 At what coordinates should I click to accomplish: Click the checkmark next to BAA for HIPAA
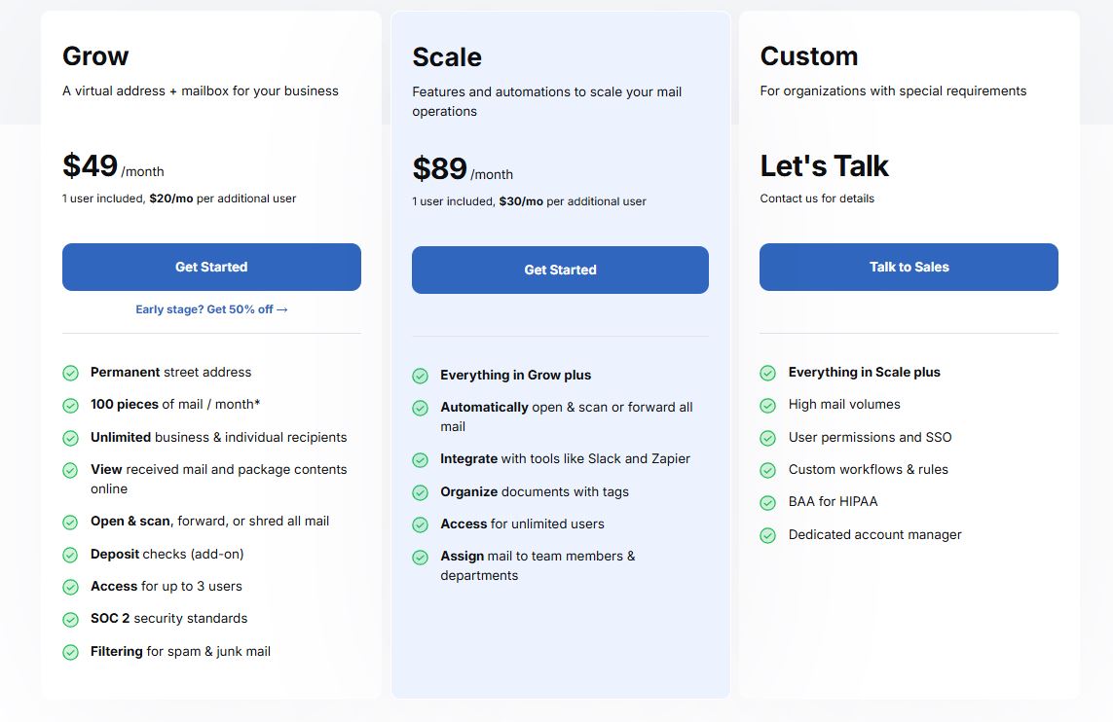(768, 503)
